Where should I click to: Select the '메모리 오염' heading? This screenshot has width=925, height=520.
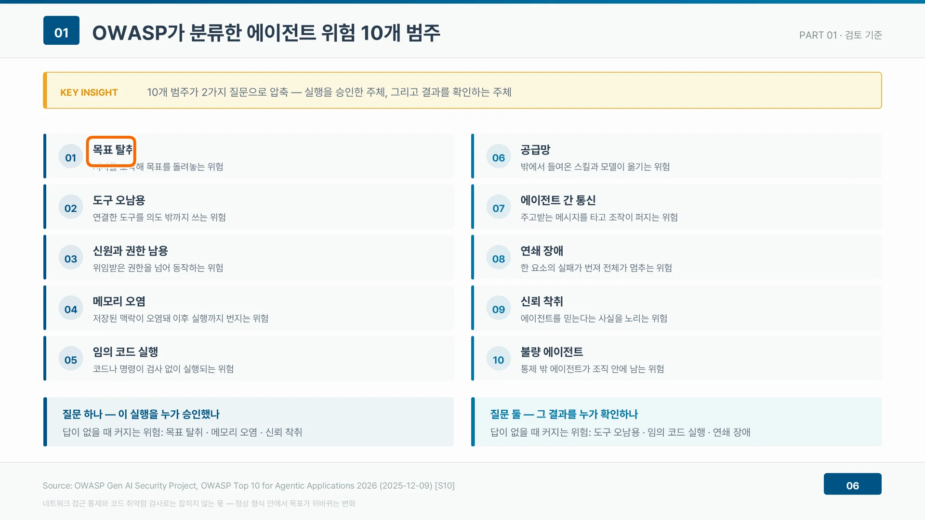[119, 301]
